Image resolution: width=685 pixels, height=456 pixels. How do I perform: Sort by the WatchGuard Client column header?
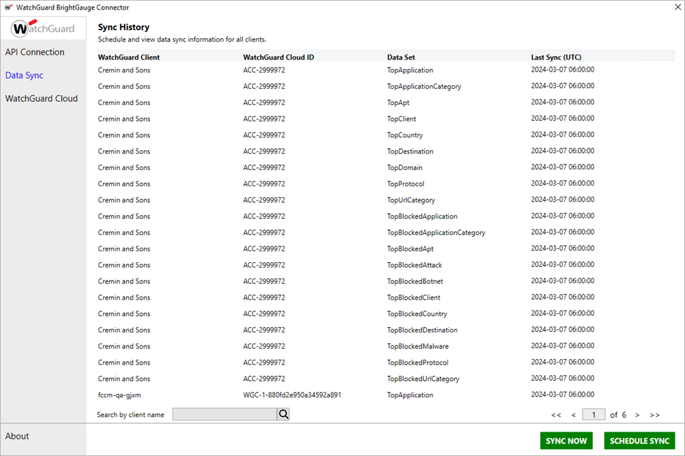pos(130,57)
